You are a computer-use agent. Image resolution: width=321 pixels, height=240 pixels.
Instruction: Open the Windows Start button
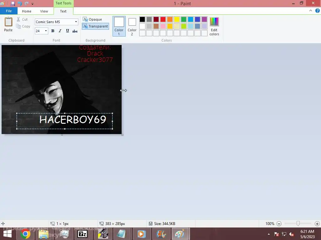pyautogui.click(x=8, y=234)
